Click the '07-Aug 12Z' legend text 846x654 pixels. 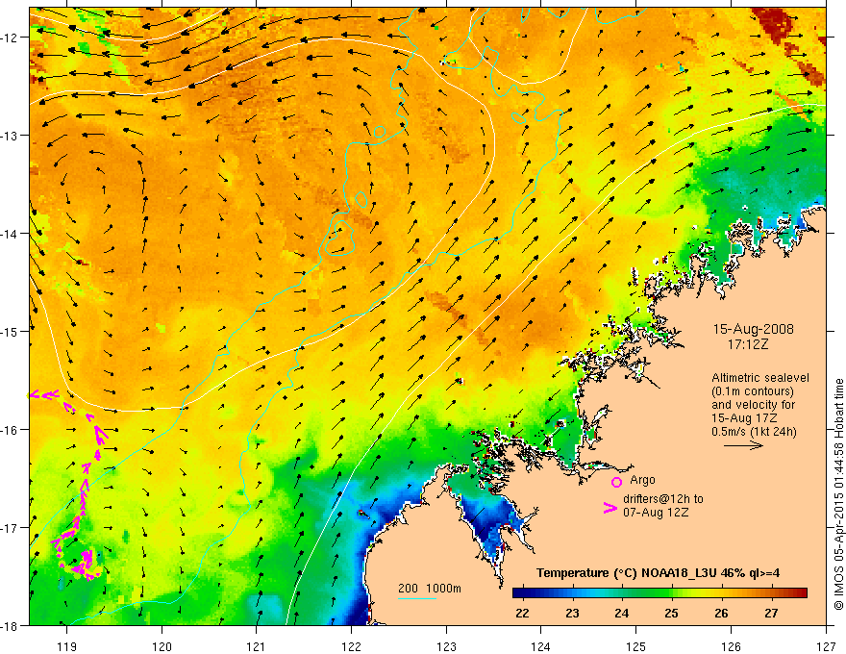[x=656, y=513]
